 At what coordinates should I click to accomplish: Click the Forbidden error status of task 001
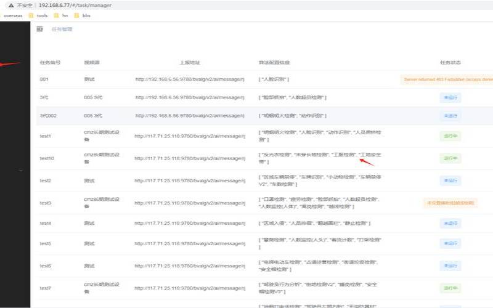pos(446,79)
